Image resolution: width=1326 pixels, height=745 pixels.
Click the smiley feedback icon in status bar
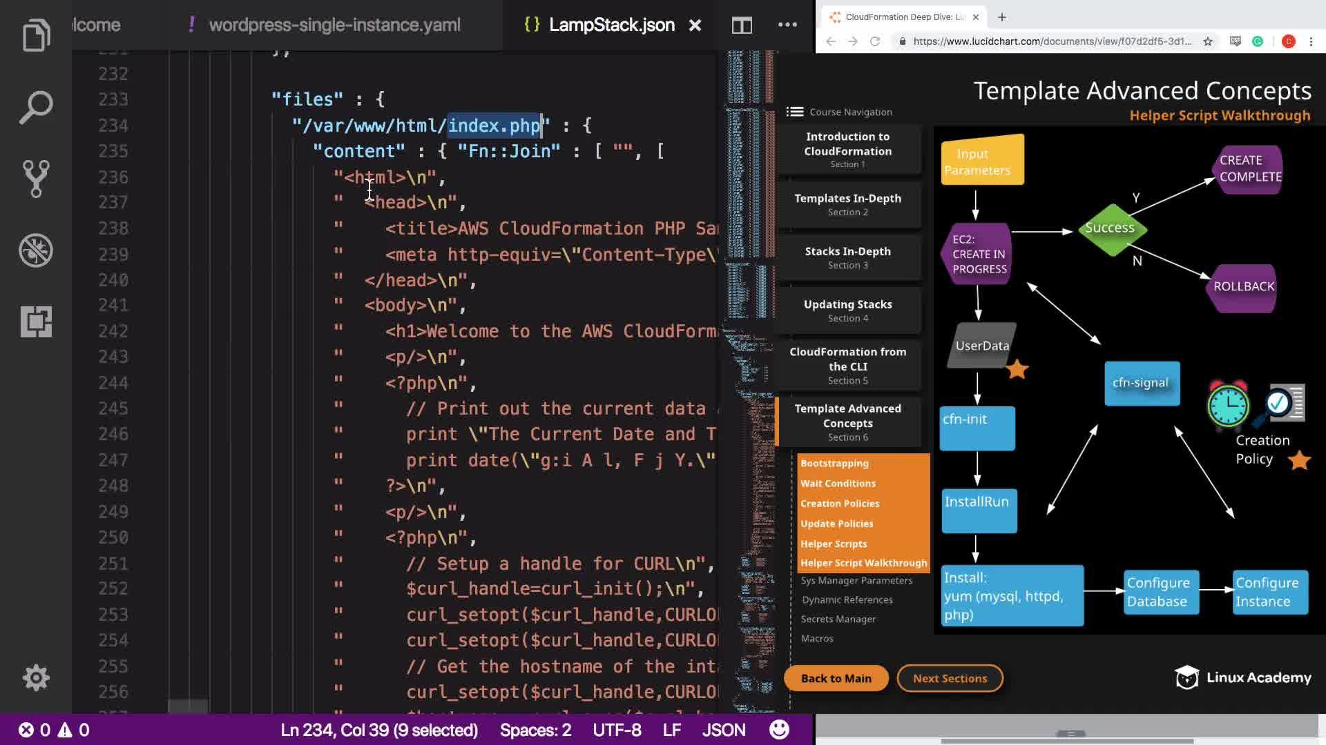click(779, 730)
